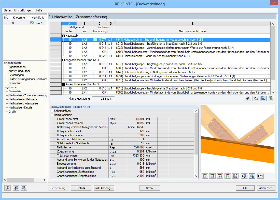The height and width of the screenshot is (200, 280).
Task: Open the Einstellungen menu
Action: pos(23,10)
